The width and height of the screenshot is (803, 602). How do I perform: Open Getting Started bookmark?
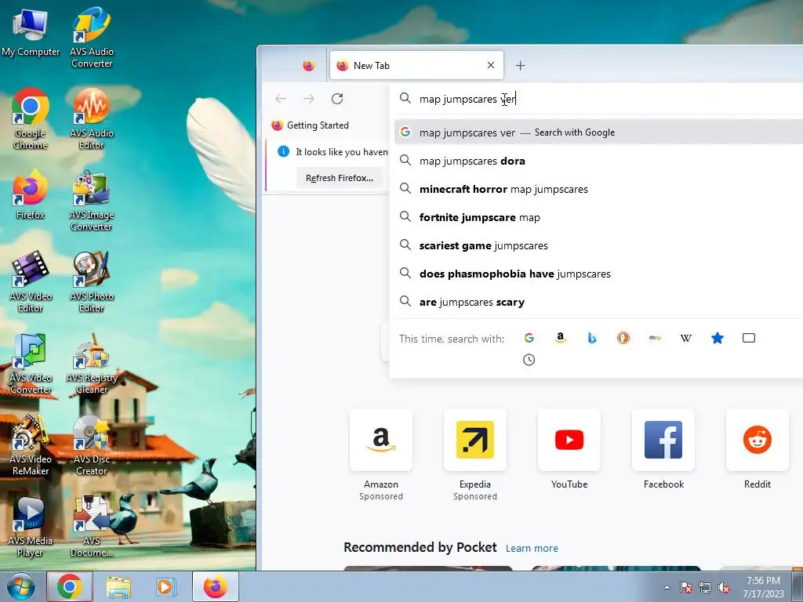[x=311, y=125]
